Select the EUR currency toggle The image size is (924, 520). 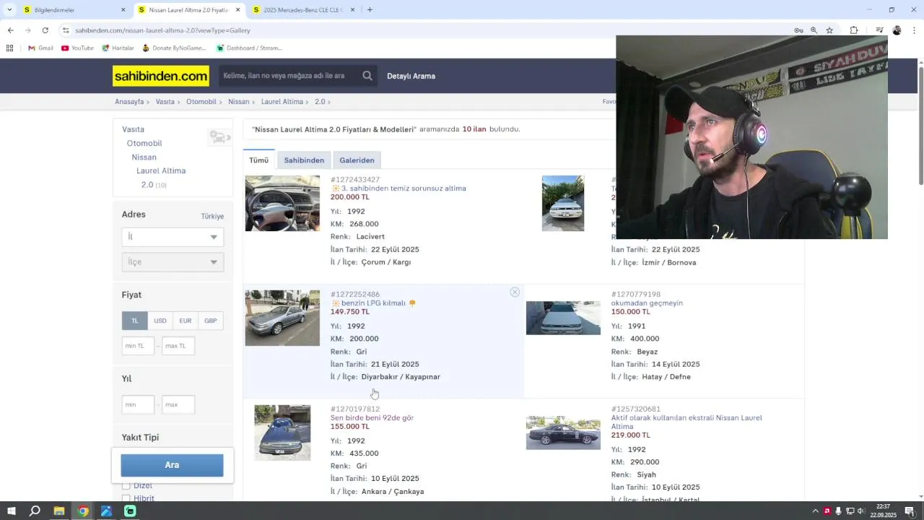[x=186, y=321]
